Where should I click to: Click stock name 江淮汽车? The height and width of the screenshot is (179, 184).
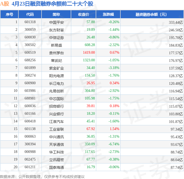[x=57, y=122]
